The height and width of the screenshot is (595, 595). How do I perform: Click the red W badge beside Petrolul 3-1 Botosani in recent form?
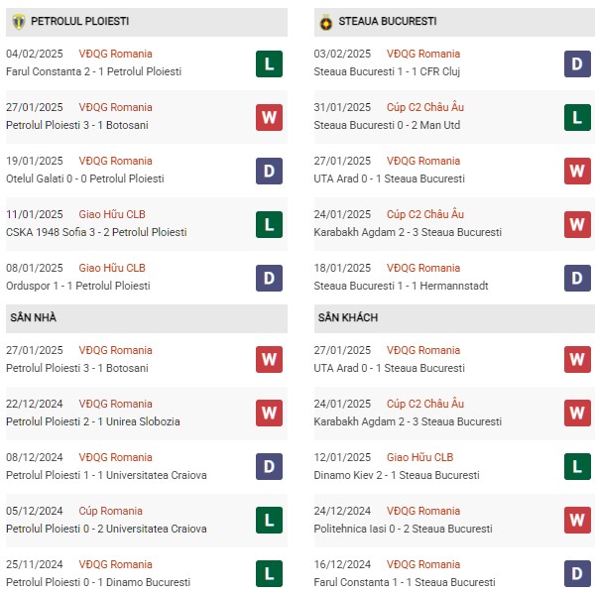tap(269, 117)
